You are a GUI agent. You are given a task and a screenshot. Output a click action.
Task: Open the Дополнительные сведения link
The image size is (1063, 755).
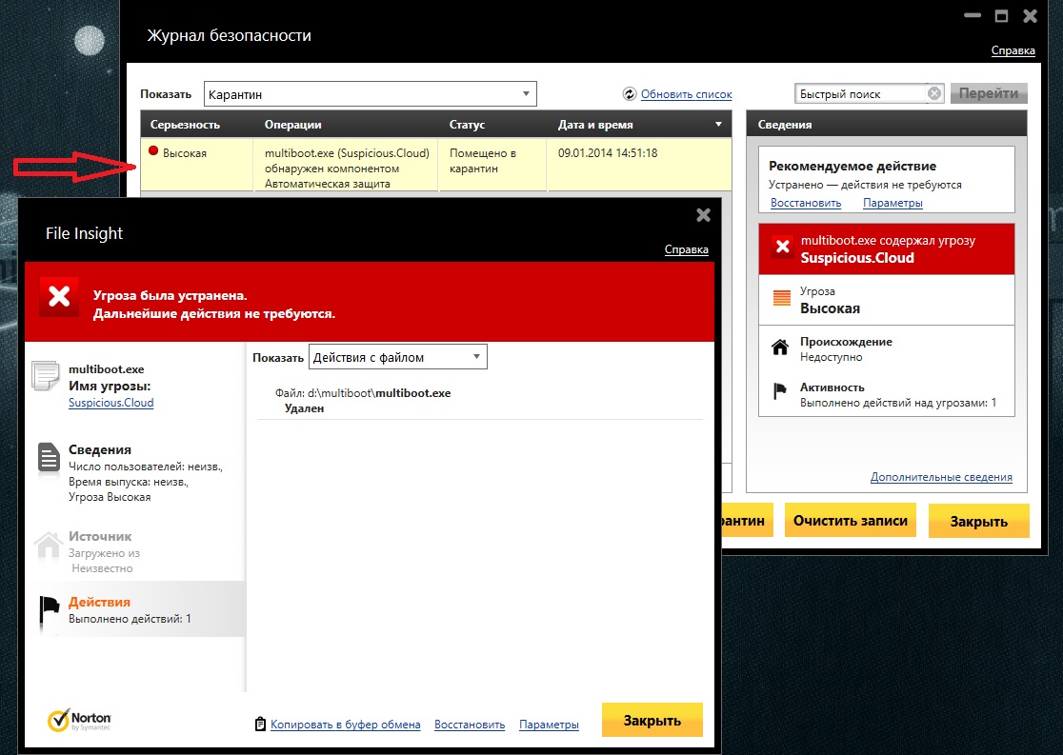[941, 477]
